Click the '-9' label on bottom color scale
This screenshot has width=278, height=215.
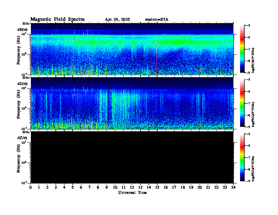pyautogui.click(x=249, y=181)
